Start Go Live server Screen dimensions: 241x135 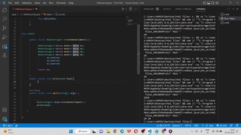click(221, 126)
